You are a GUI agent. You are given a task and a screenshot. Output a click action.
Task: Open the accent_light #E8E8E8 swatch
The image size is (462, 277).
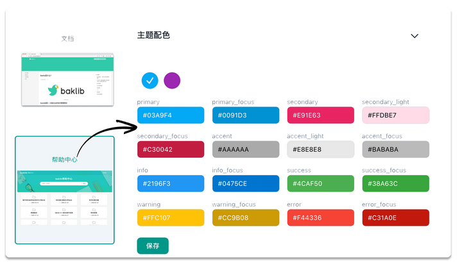(x=321, y=149)
